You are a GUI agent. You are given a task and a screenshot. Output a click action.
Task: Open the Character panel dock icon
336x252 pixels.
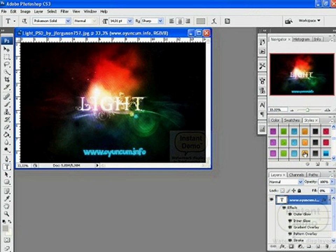[262, 105]
